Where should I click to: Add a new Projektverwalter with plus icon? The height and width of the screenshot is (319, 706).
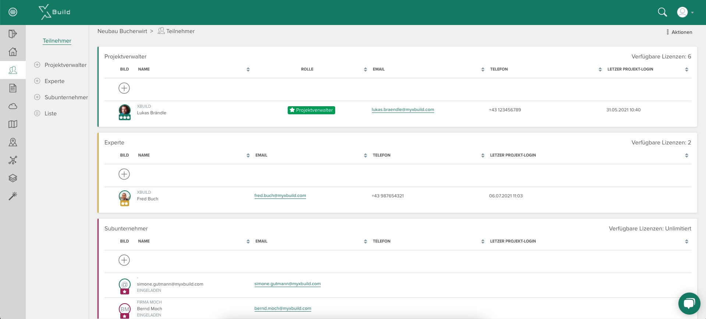coord(124,88)
